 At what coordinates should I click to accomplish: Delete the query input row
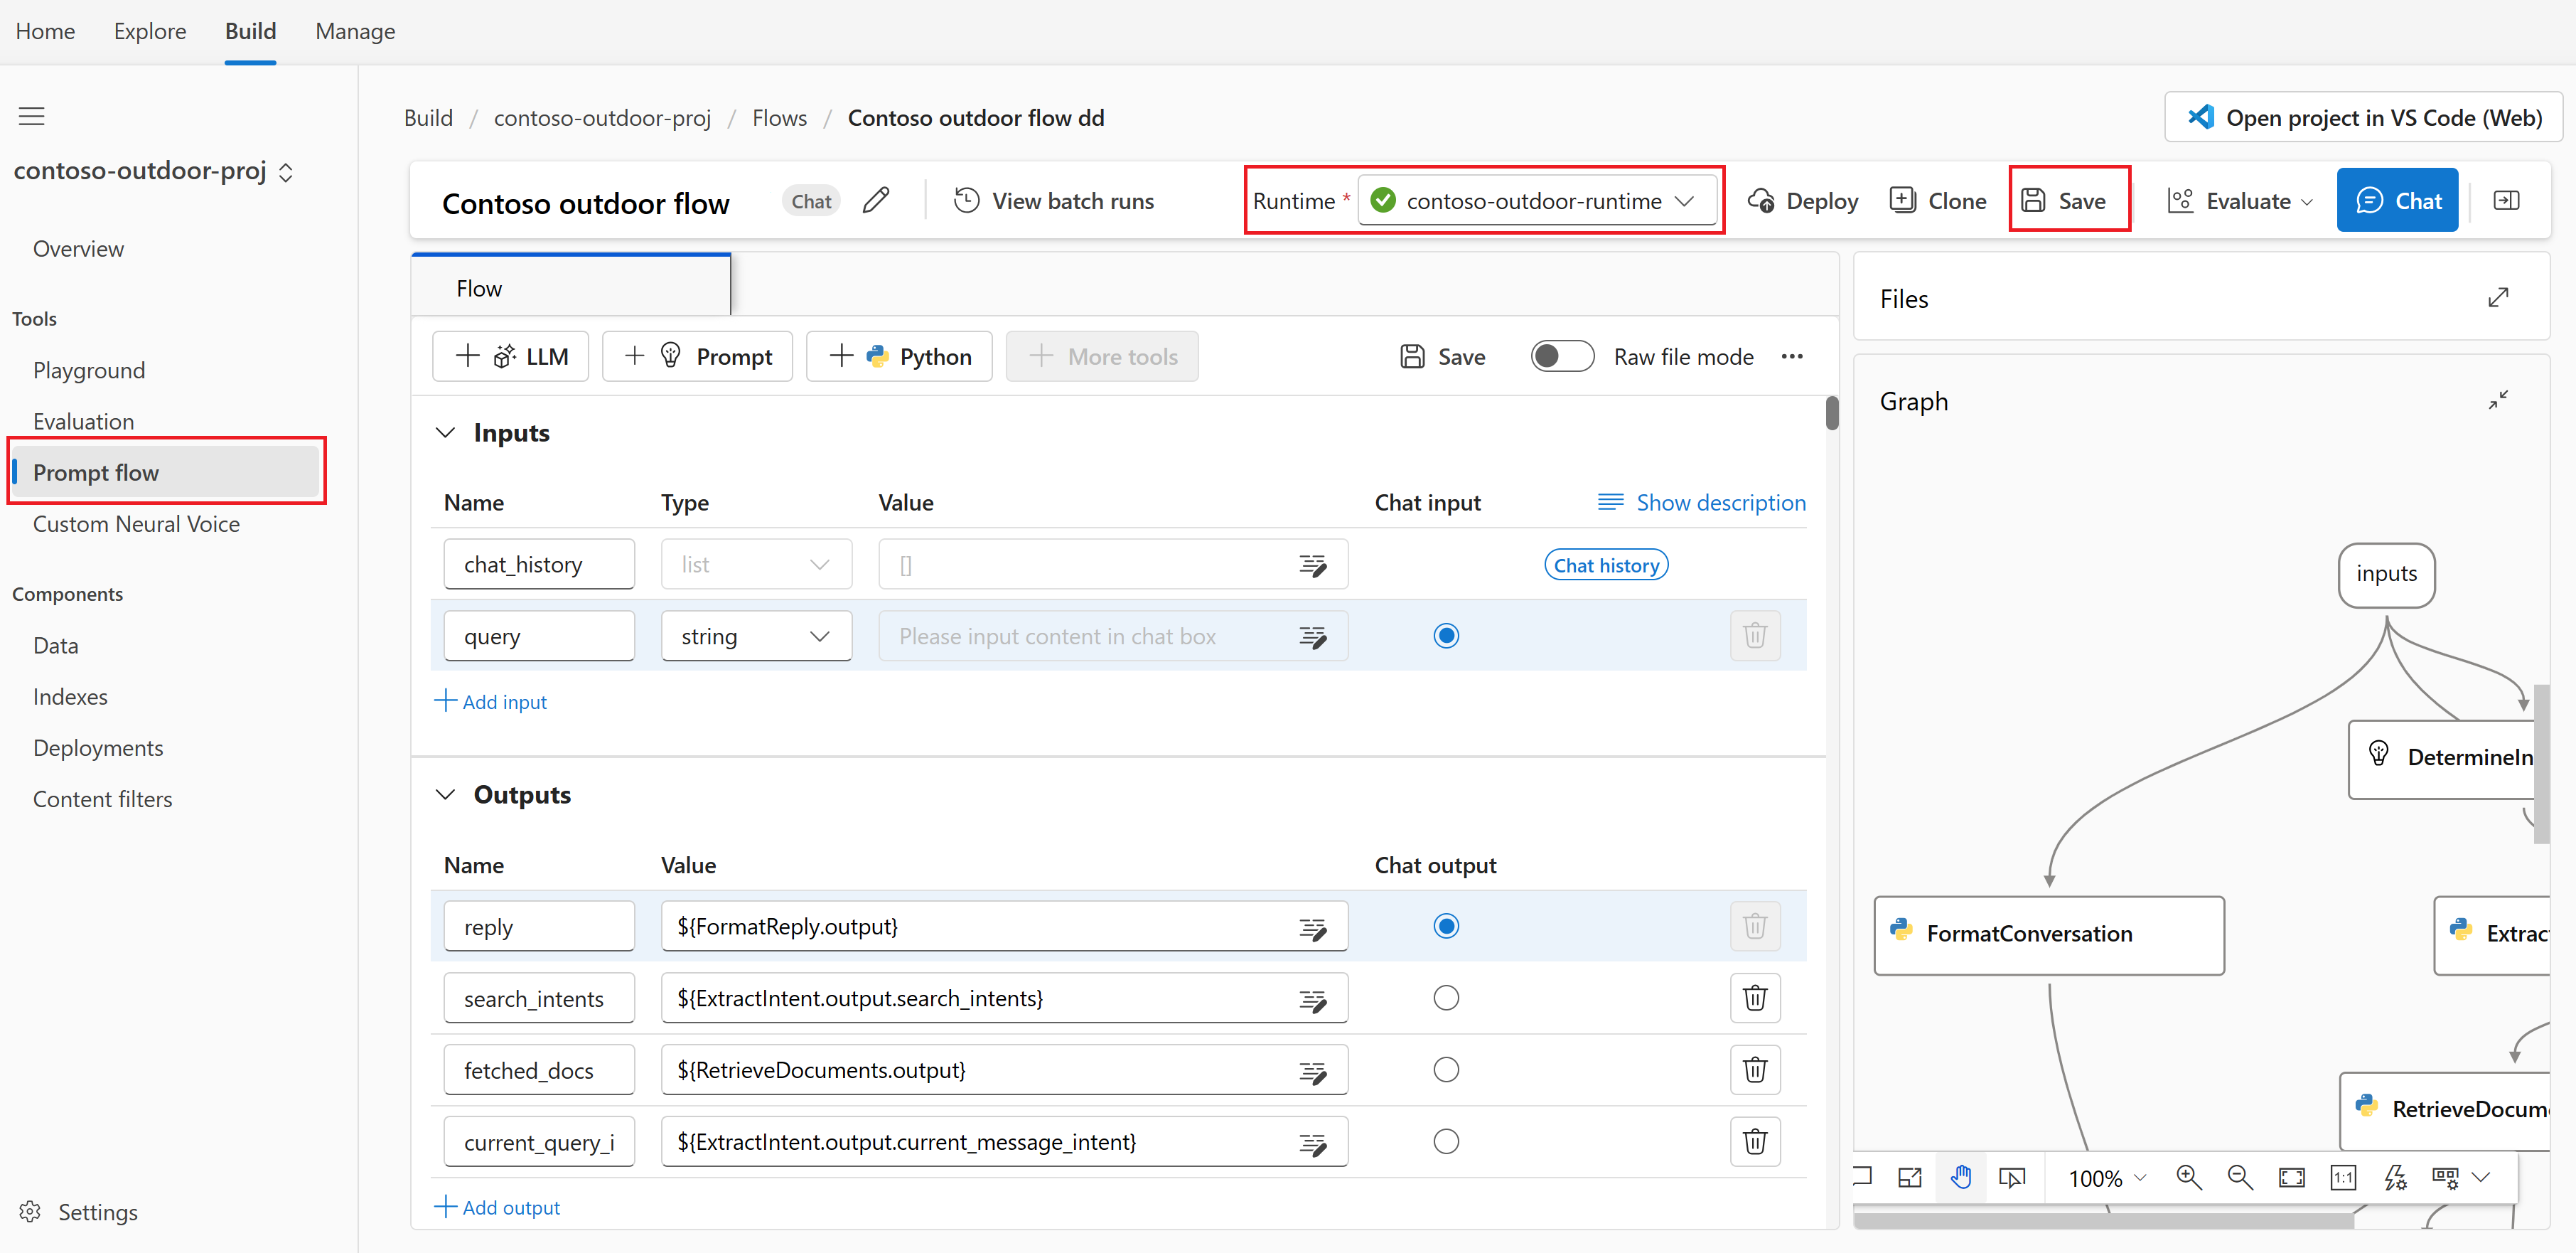point(1755,636)
